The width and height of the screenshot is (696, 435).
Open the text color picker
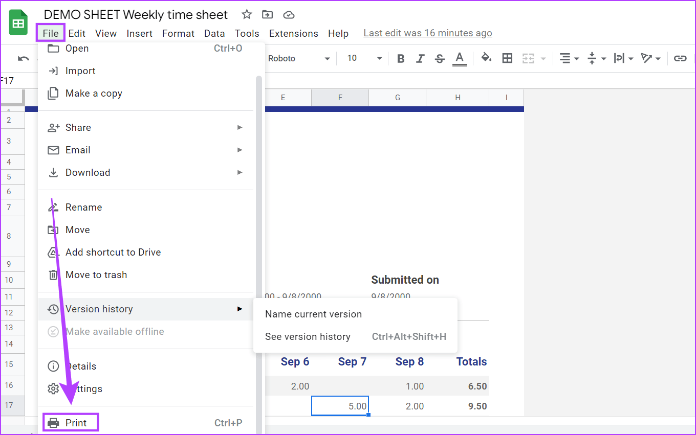point(460,58)
